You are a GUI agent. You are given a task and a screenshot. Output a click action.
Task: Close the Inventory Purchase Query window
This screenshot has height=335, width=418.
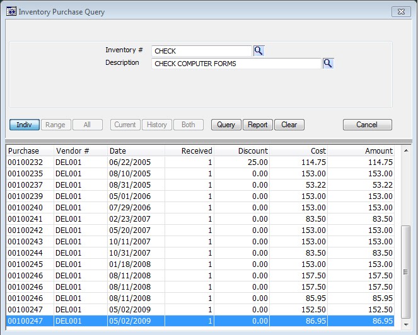pos(401,12)
